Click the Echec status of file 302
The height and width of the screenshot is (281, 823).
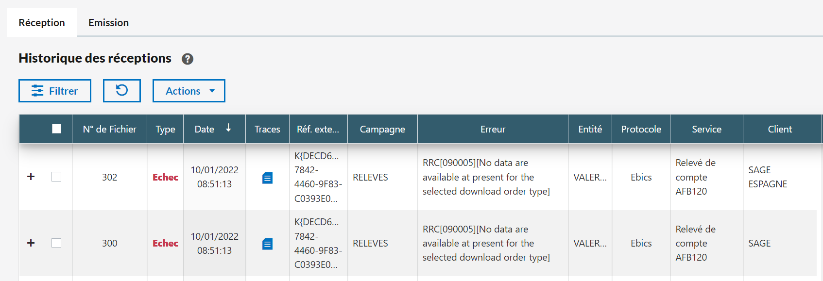click(165, 177)
